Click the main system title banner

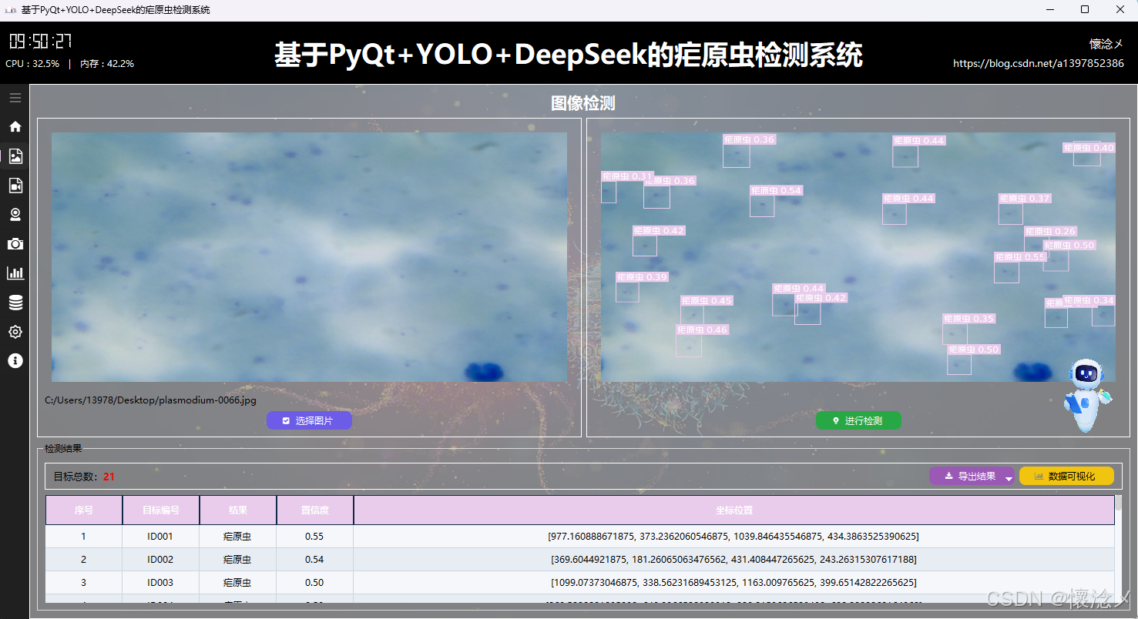coord(569,55)
